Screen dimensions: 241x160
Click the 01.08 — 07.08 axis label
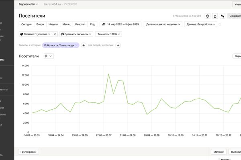point(128,135)
